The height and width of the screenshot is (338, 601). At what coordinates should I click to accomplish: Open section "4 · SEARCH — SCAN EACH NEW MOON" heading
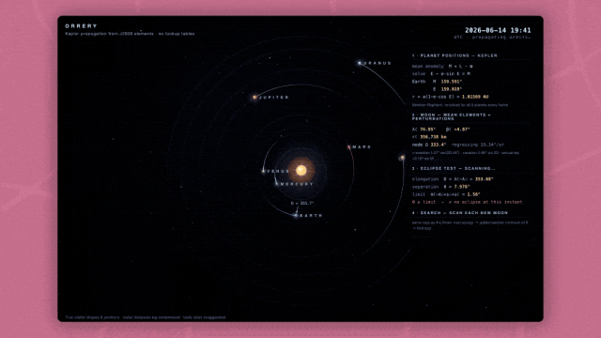point(460,213)
